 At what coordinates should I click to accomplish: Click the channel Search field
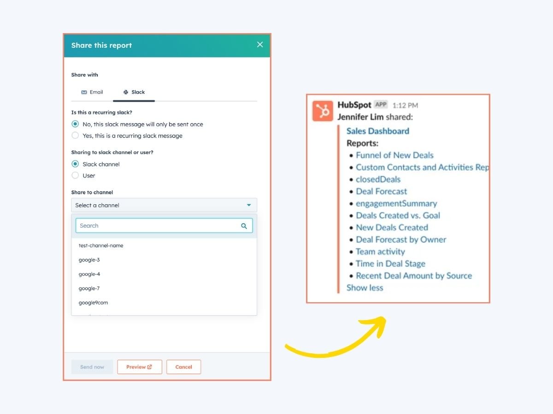point(164,226)
